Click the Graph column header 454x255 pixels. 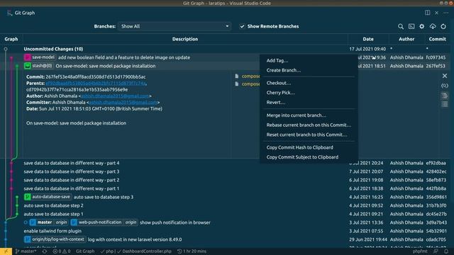tap(11, 39)
